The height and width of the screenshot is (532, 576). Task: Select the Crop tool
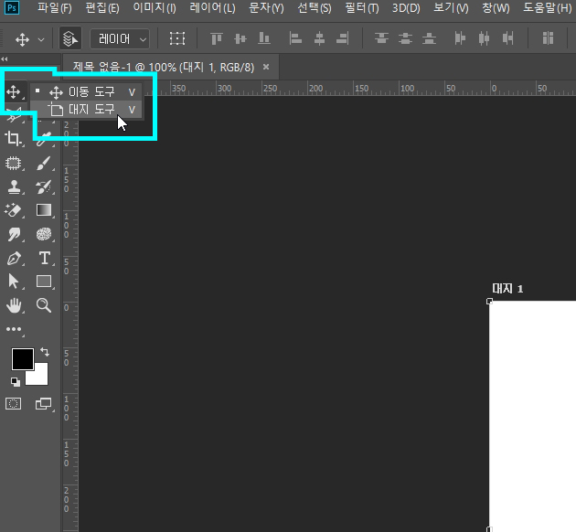[x=14, y=139]
